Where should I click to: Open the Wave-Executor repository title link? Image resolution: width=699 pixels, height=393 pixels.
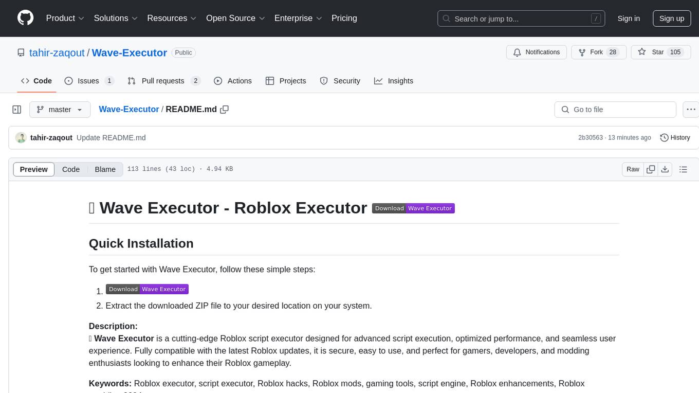point(129,52)
